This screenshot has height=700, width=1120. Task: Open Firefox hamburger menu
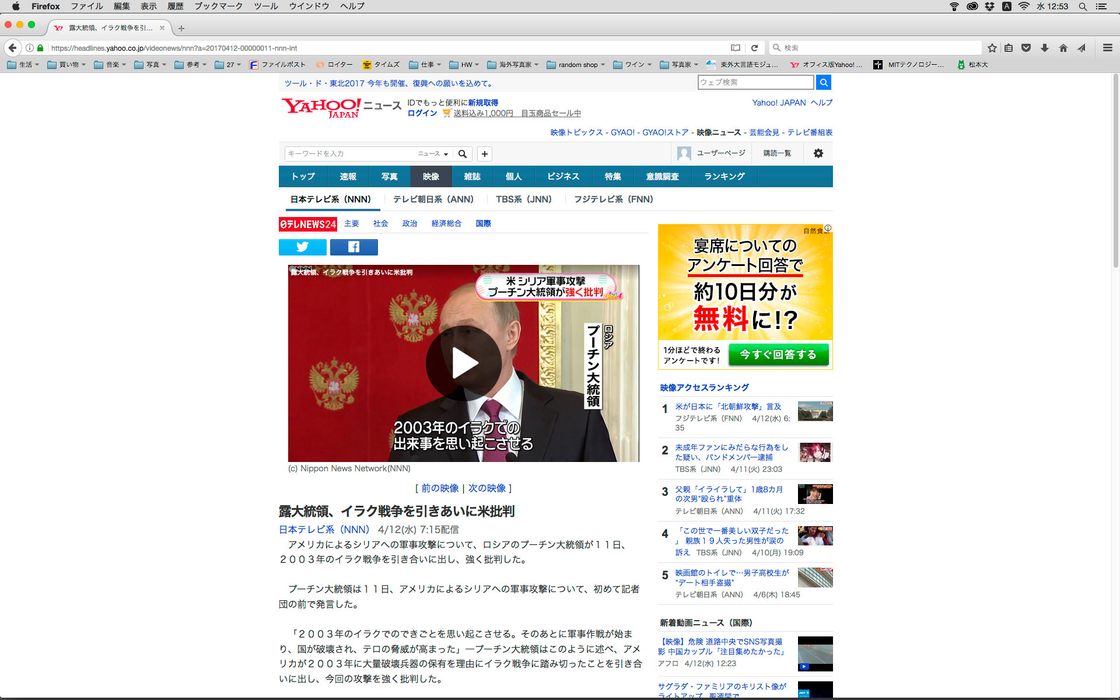click(1107, 48)
